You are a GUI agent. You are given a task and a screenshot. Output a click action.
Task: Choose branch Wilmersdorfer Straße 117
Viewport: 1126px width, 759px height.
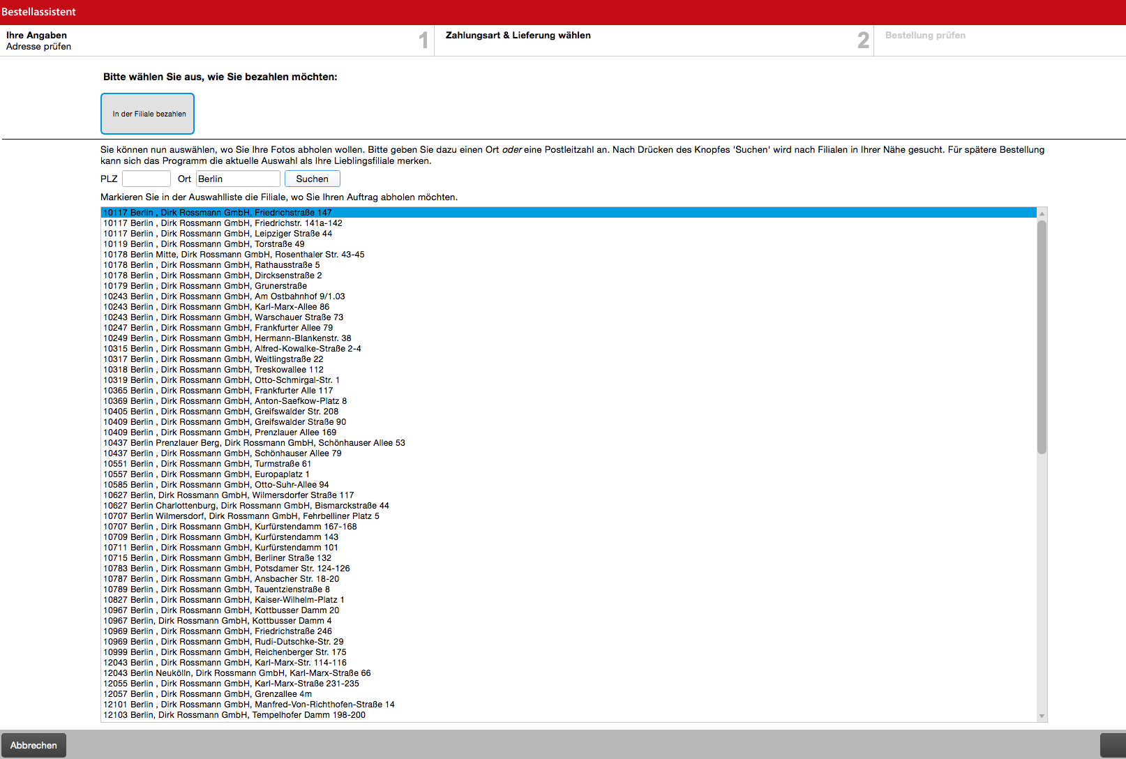click(569, 495)
